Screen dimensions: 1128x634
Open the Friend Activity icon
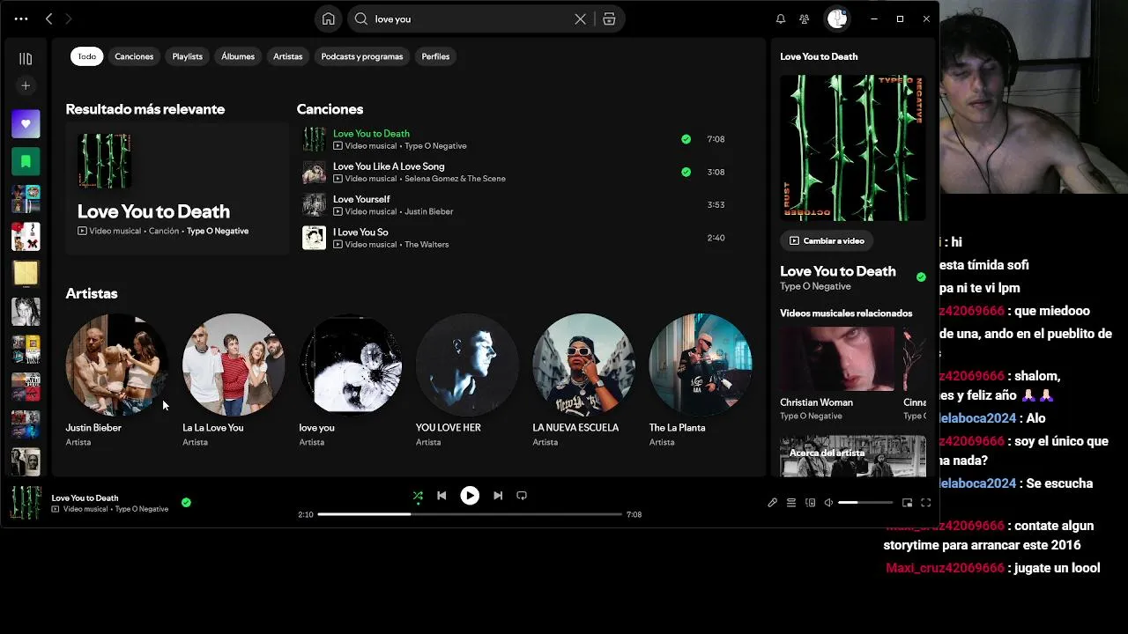[804, 18]
